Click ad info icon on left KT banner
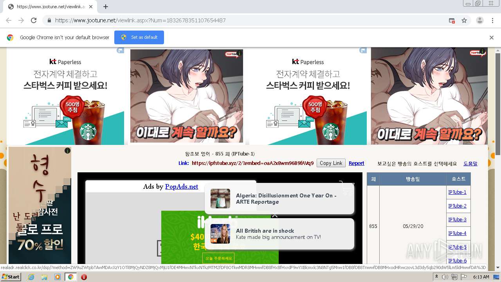501x282 pixels. 121,51
